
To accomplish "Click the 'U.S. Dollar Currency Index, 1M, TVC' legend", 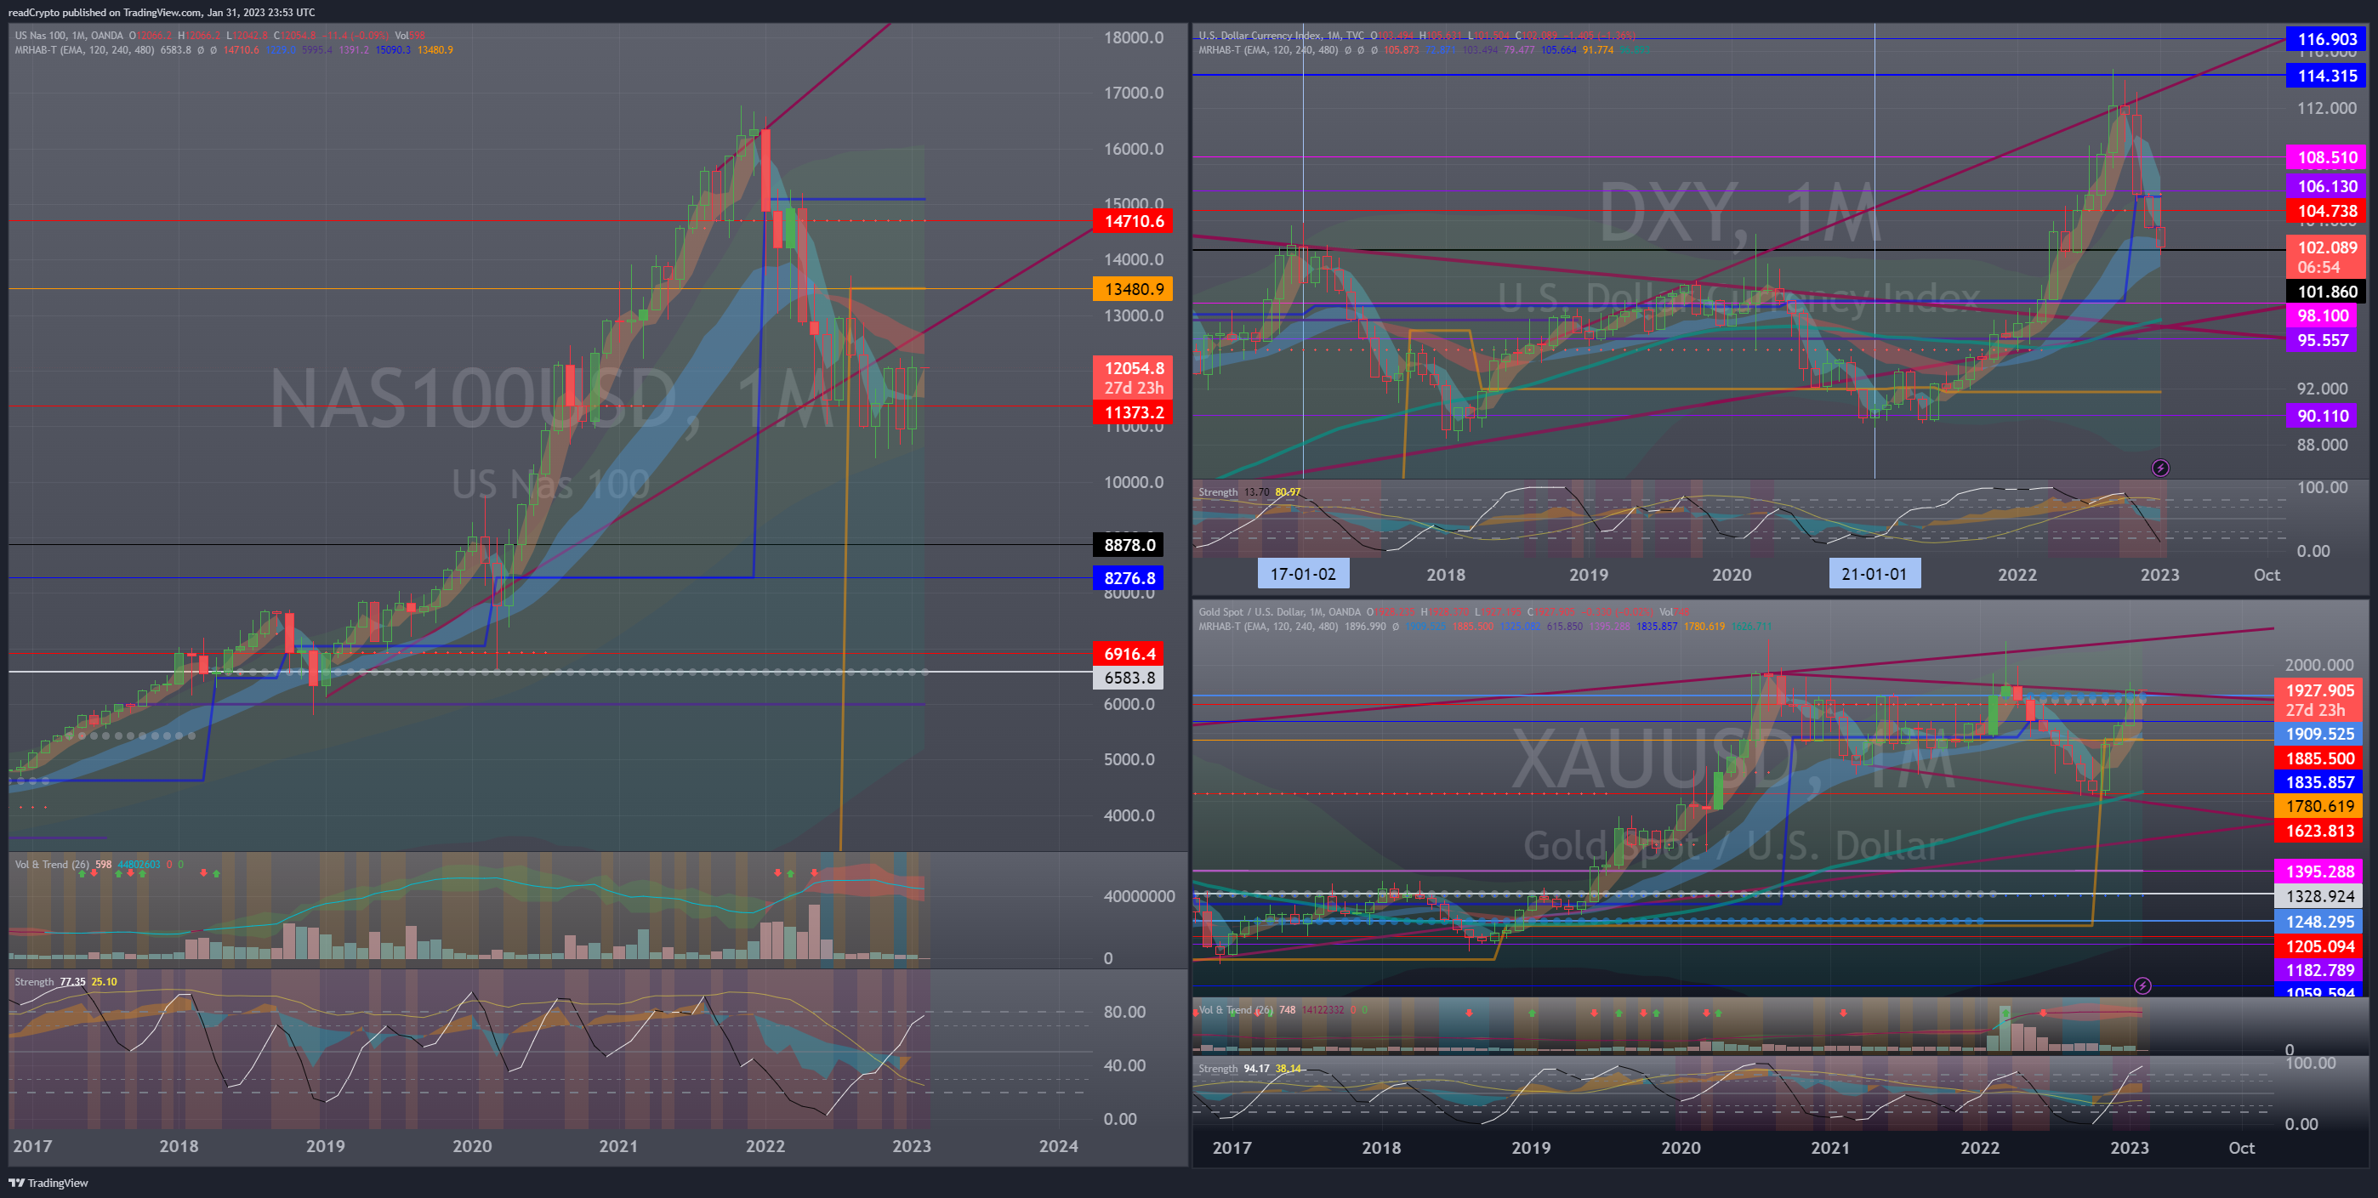I will (1282, 36).
